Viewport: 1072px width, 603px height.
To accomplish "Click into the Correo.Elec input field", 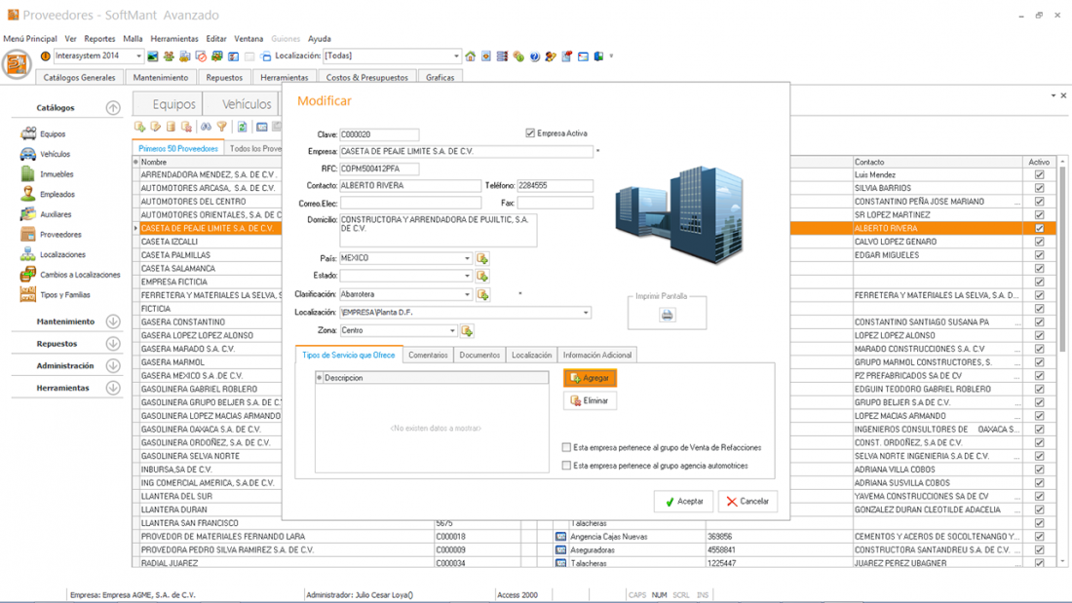I will (x=410, y=204).
